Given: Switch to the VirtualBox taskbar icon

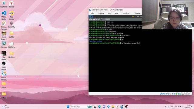Looking at the screenshot, I should 122,107.
